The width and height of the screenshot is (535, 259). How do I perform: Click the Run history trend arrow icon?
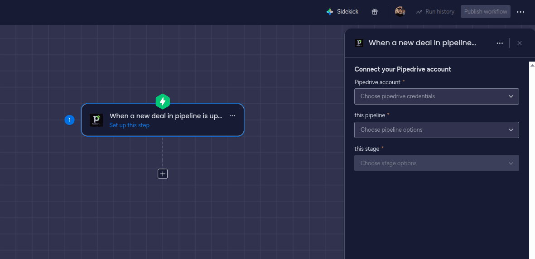(x=419, y=12)
